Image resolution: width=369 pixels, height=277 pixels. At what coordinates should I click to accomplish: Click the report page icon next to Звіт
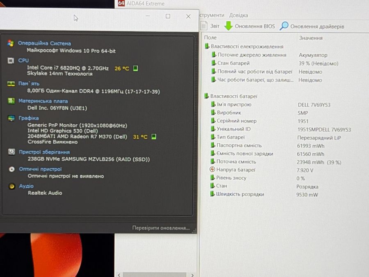click(204, 26)
